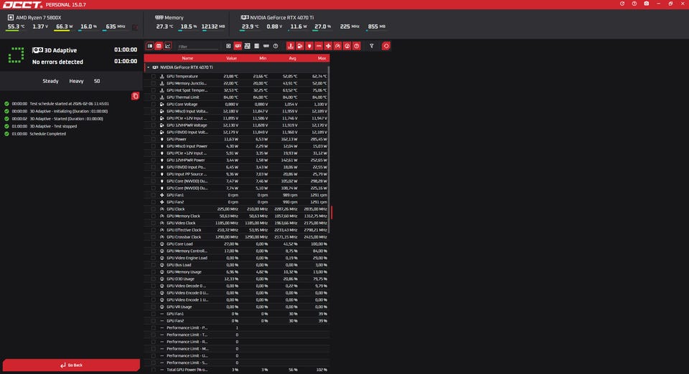Switch to split panel view icon

coord(150,46)
